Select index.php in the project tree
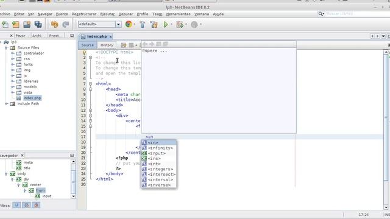Viewport: 390px width, 219px height. 32,98
